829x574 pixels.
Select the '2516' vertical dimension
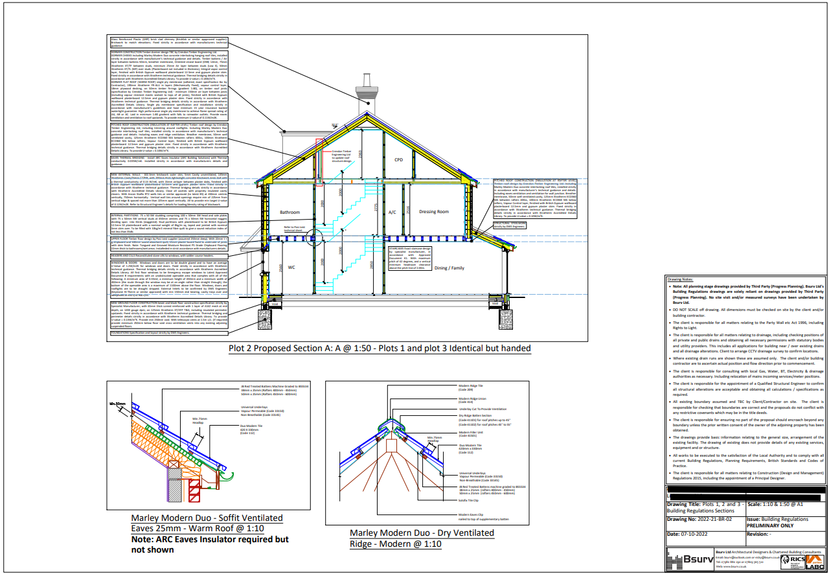pyautogui.click(x=407, y=209)
